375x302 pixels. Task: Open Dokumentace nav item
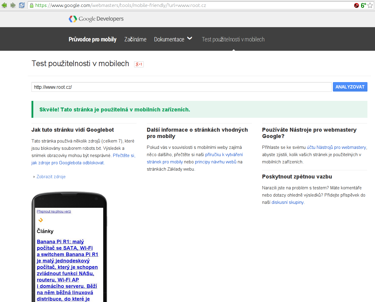click(x=169, y=39)
